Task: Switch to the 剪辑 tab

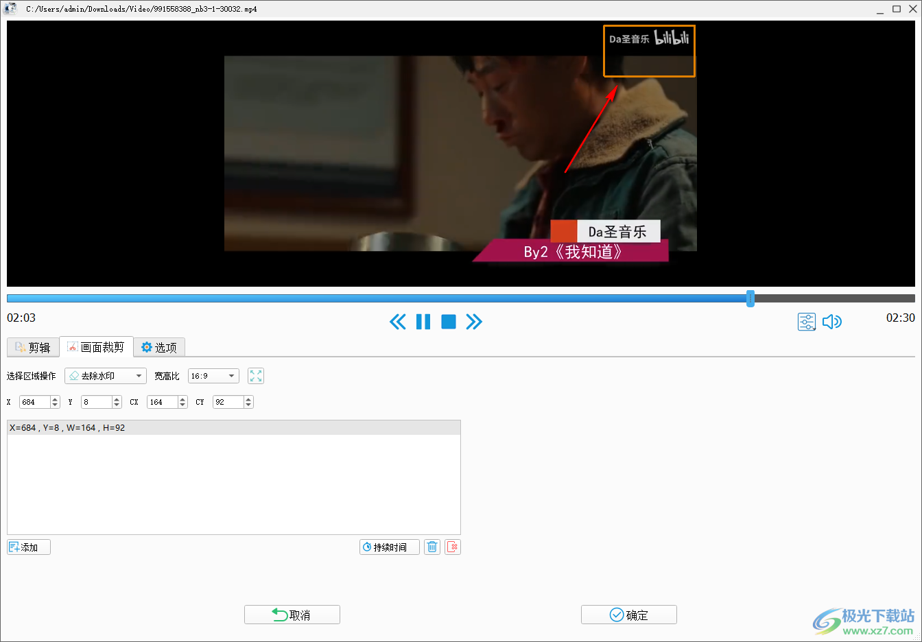Action: (33, 348)
